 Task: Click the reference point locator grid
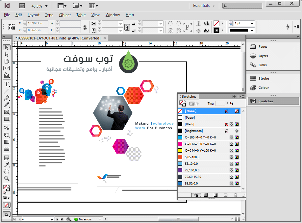[12, 27]
